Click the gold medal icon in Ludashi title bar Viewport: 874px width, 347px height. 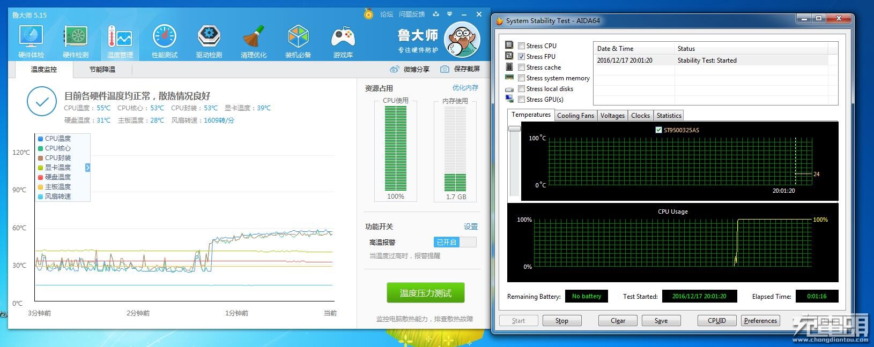point(368,13)
